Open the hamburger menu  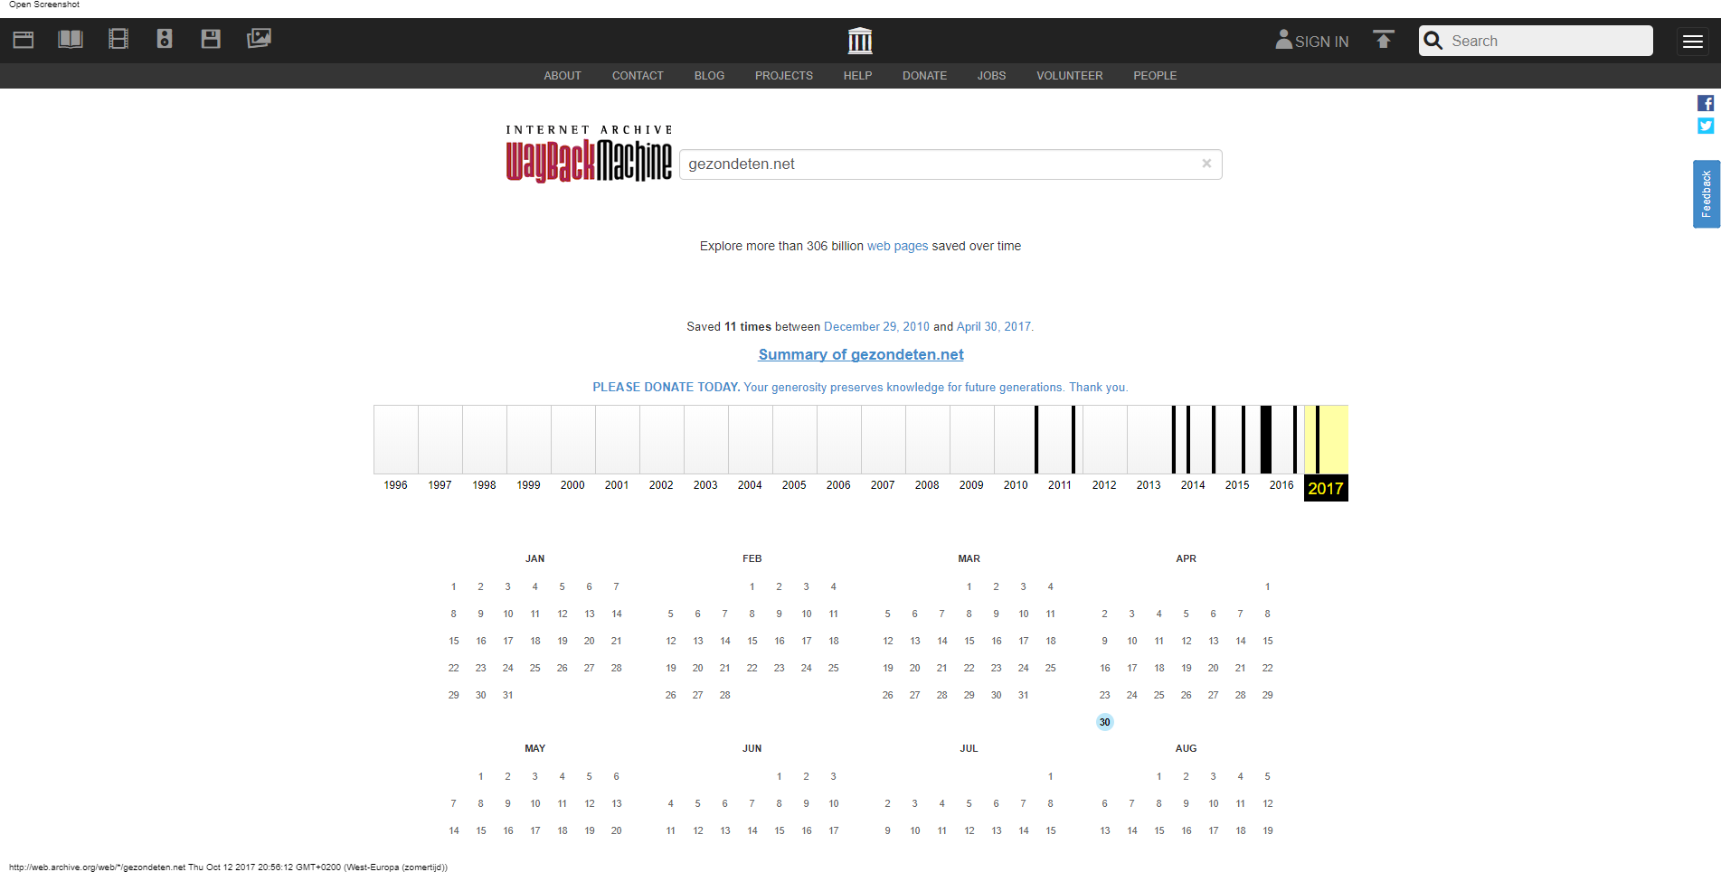[1693, 41]
